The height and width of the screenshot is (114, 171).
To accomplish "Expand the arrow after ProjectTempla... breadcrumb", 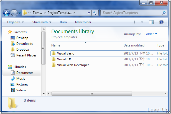I will [74, 13].
